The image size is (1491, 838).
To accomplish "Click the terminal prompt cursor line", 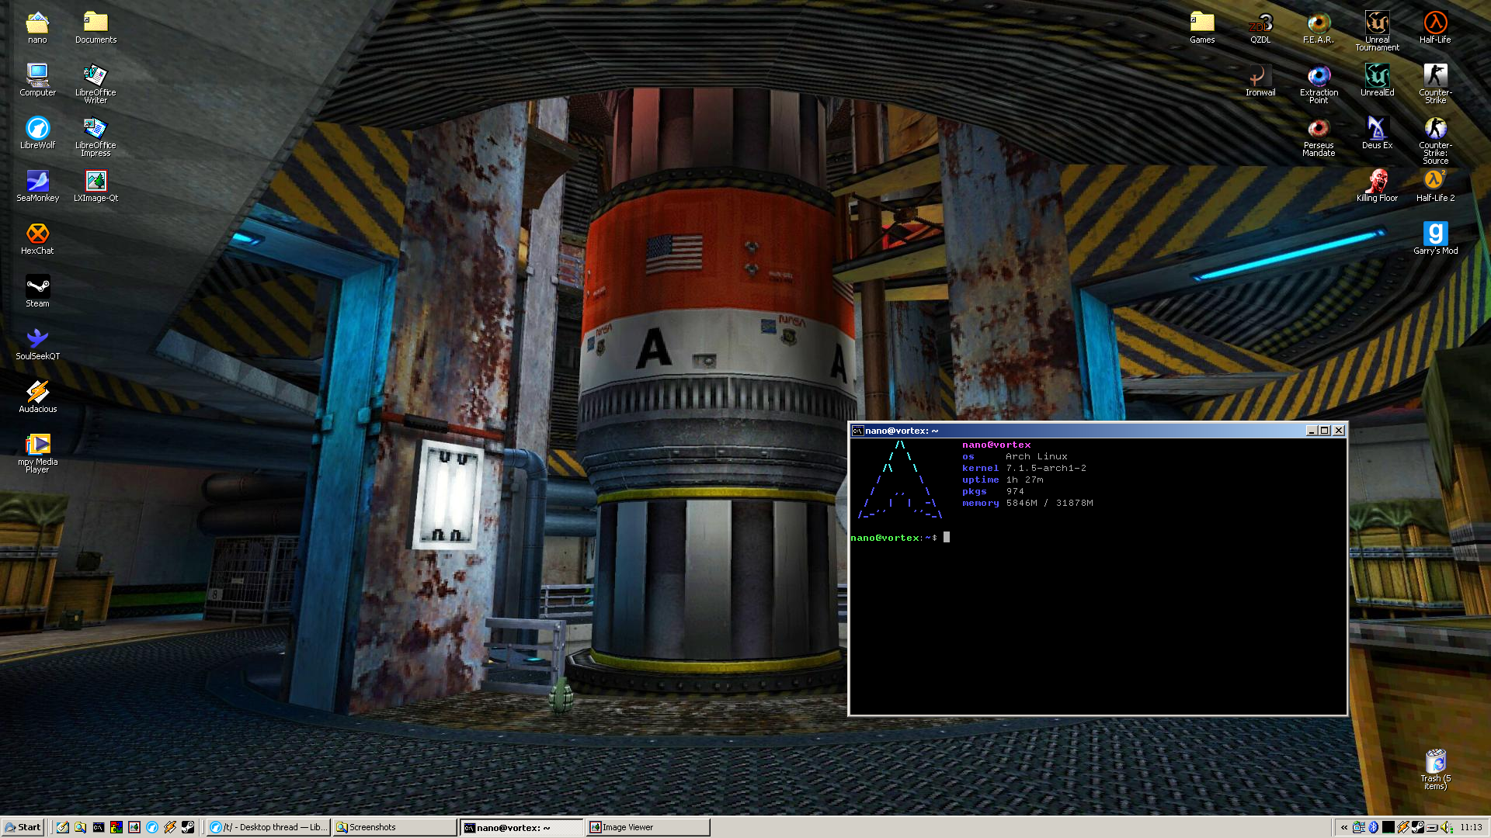I will point(900,538).
